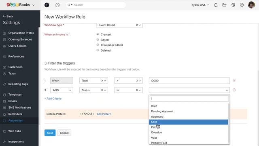Viewport: 259px width, 146px height.
Task: Clear the Status field selection
Action: (x=102, y=90)
